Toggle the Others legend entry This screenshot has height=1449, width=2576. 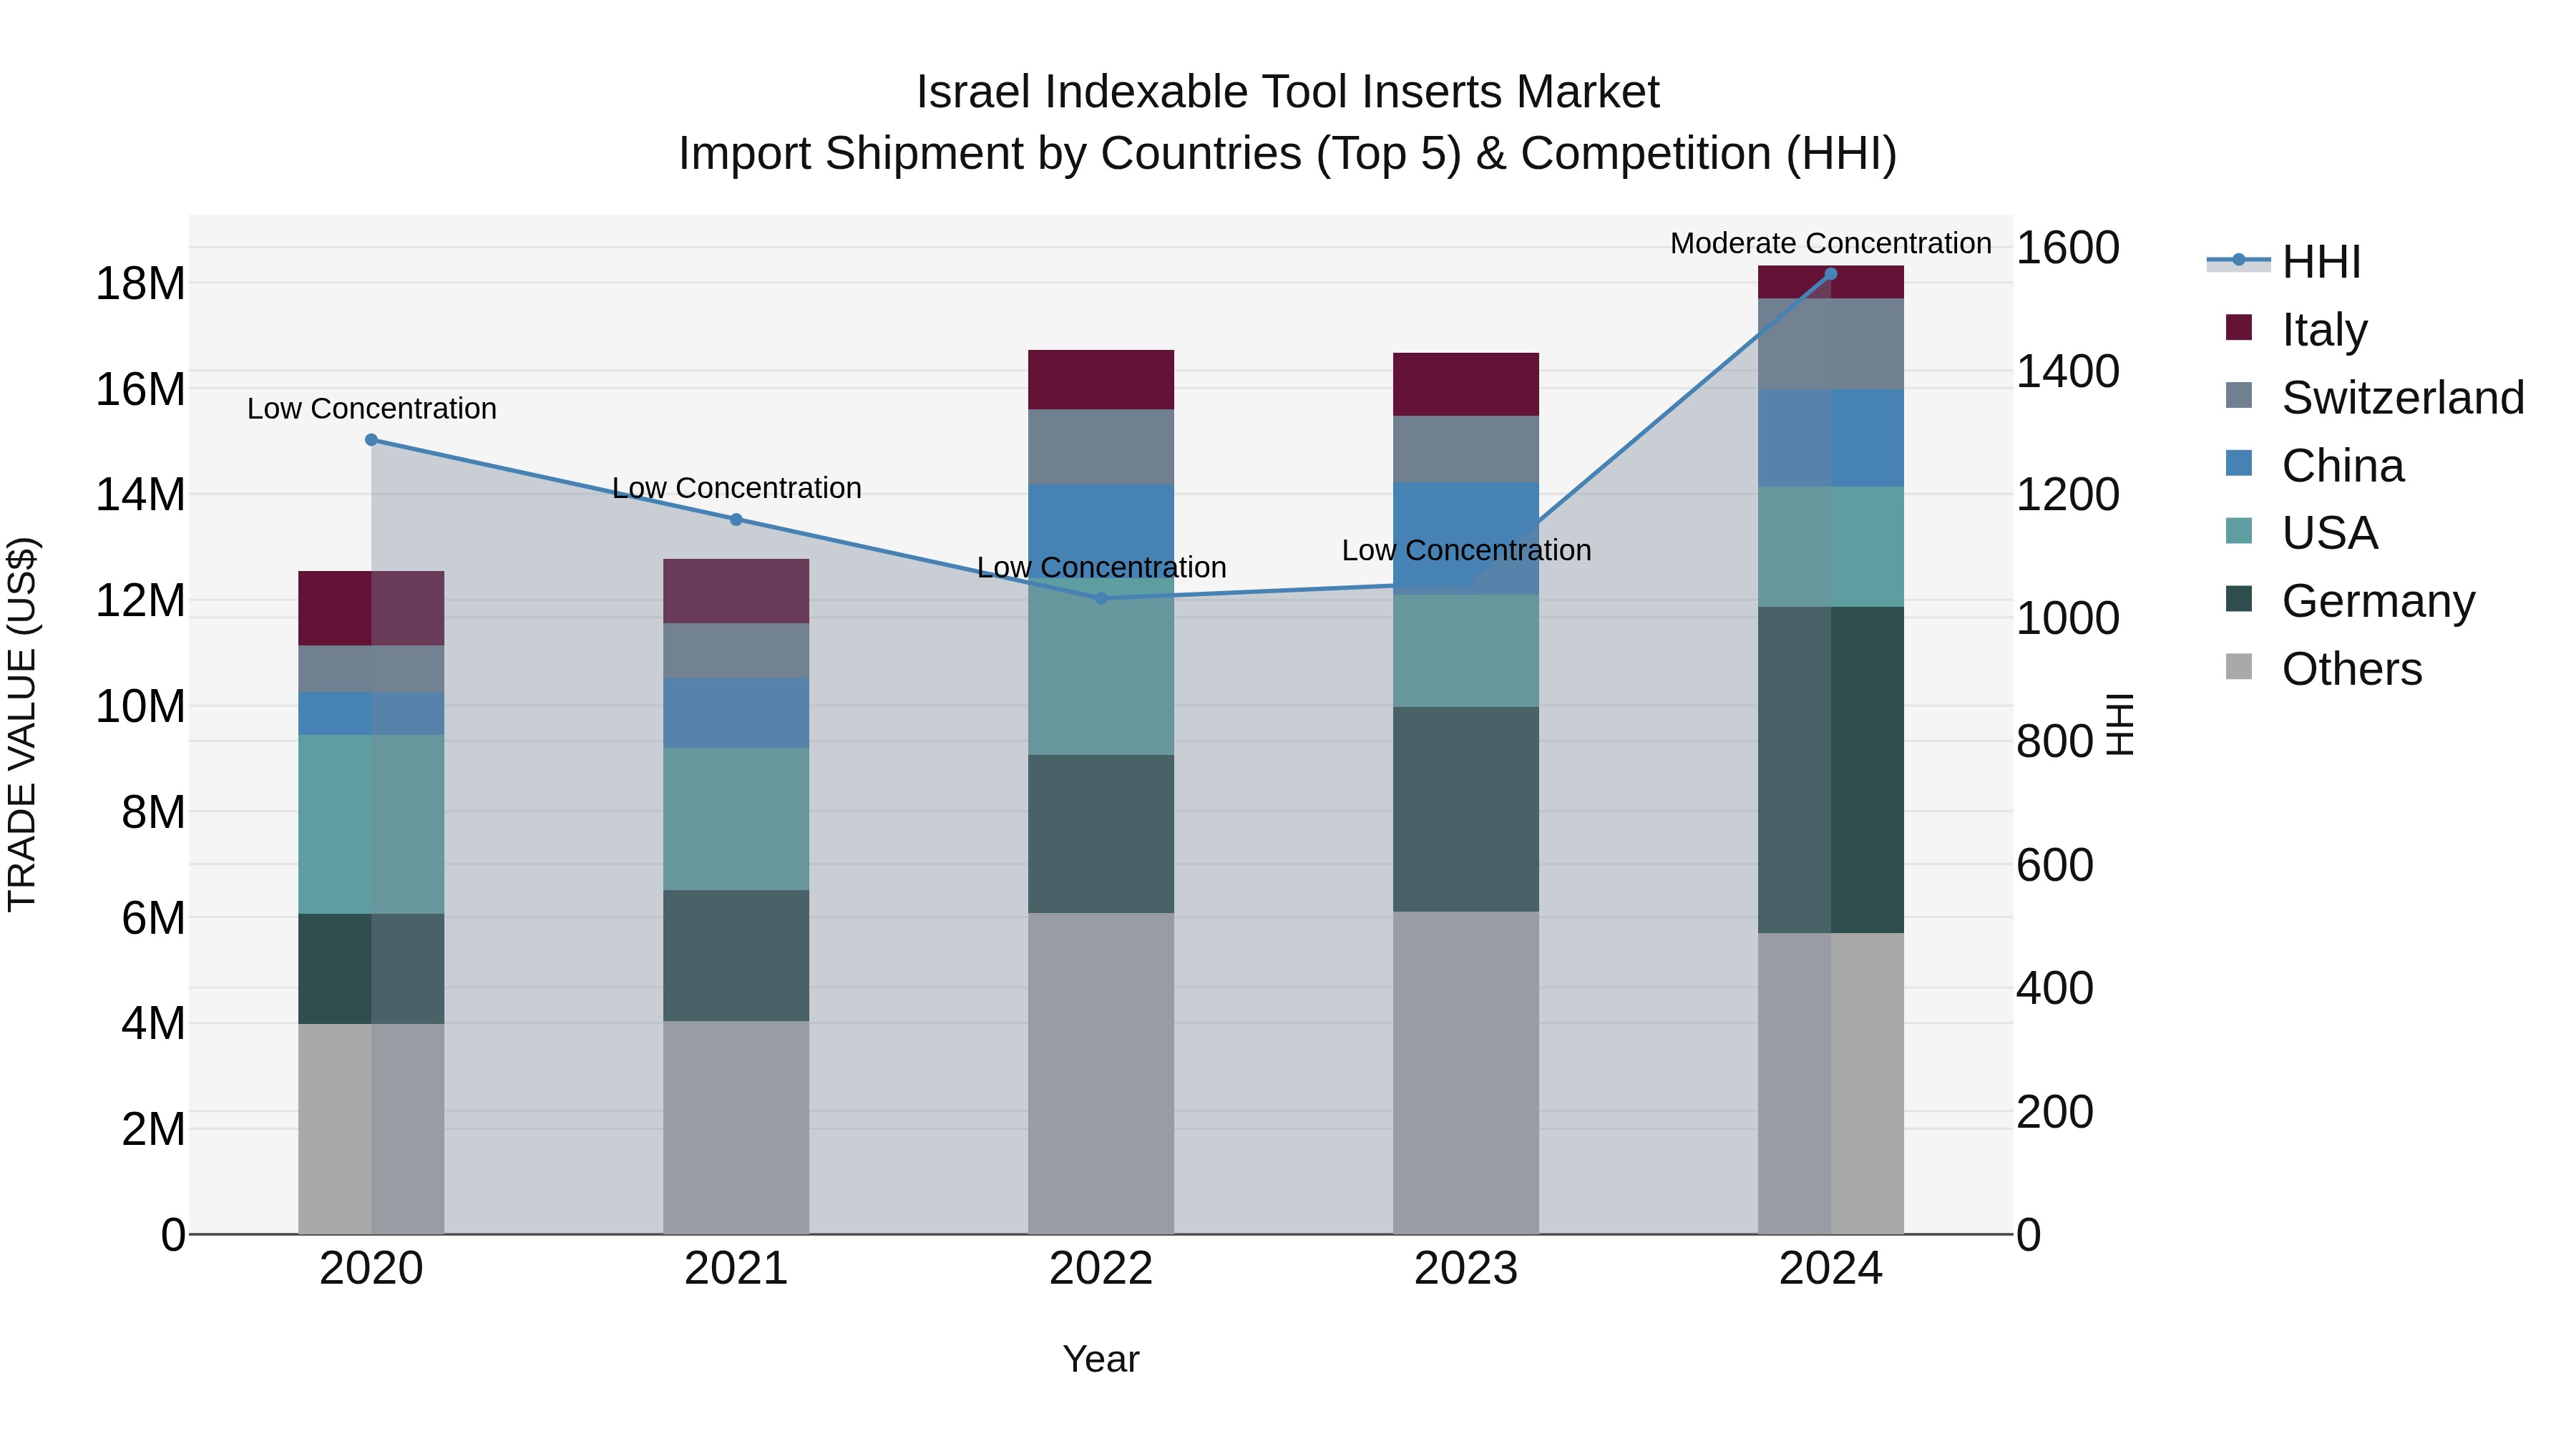(2324, 668)
